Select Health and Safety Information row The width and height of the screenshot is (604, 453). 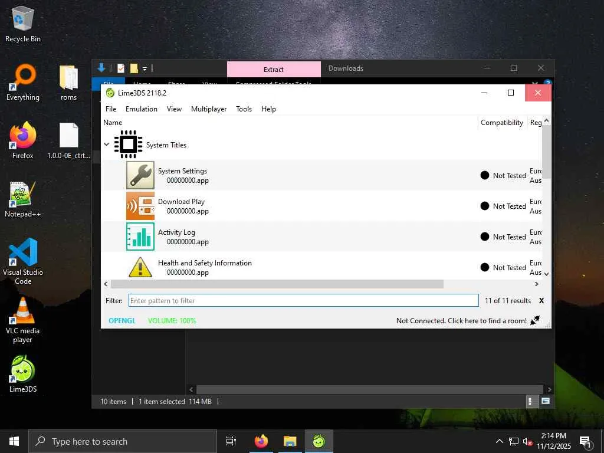tap(321, 266)
